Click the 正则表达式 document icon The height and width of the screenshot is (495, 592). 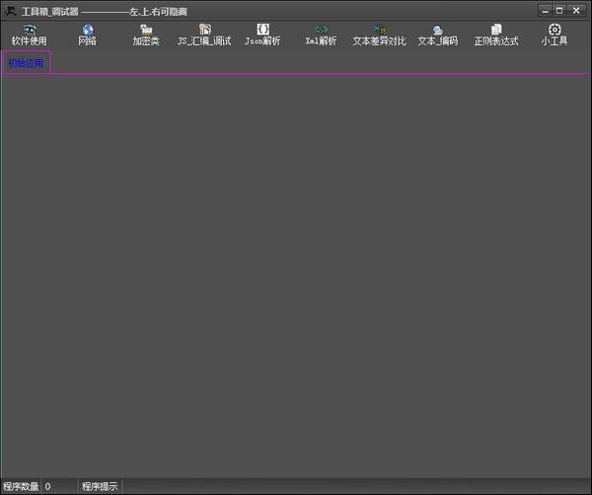point(495,31)
